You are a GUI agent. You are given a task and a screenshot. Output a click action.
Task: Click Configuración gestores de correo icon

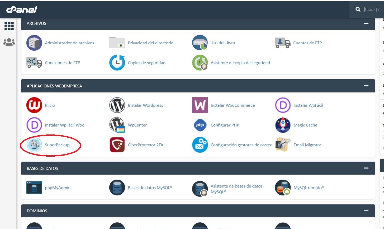[x=200, y=145]
